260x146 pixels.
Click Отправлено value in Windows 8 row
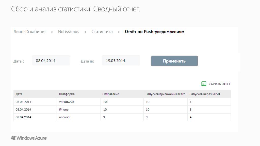tap(122, 102)
